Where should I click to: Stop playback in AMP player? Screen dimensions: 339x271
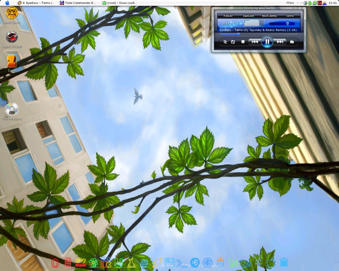click(243, 42)
